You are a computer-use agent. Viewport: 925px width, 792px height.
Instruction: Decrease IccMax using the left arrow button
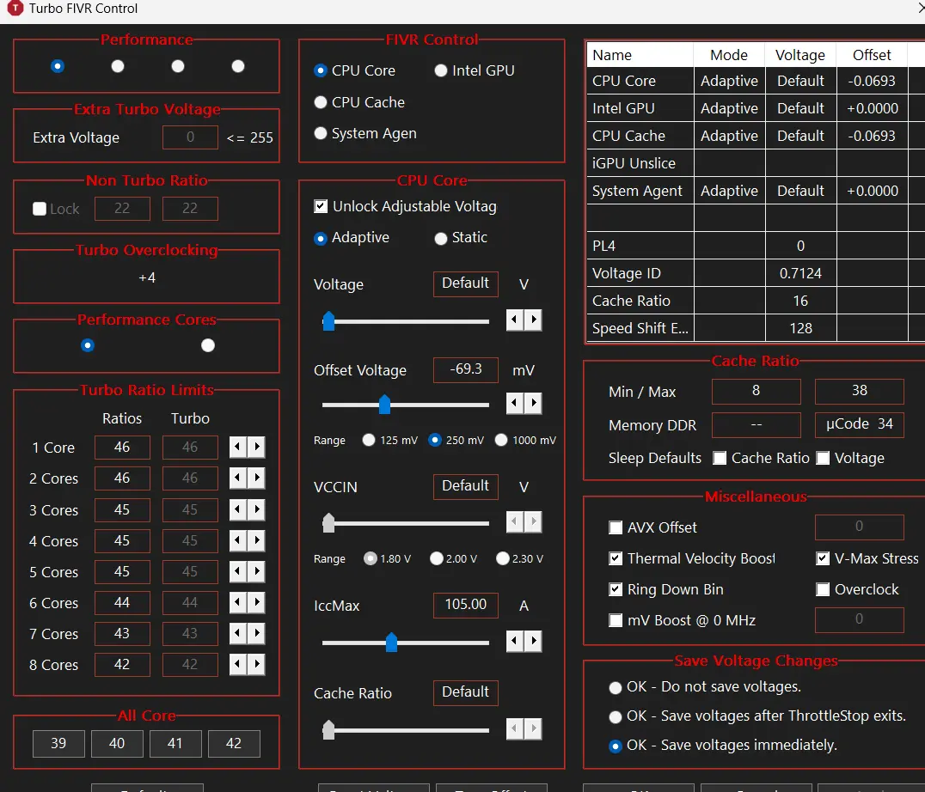pyautogui.click(x=514, y=641)
